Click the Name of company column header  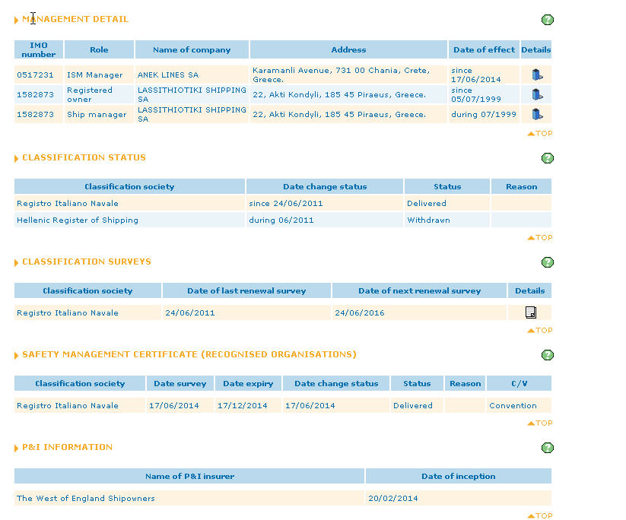(x=192, y=49)
